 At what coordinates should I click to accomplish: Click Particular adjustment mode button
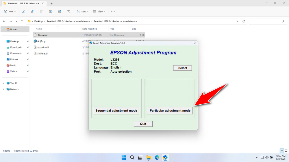pos(170,111)
